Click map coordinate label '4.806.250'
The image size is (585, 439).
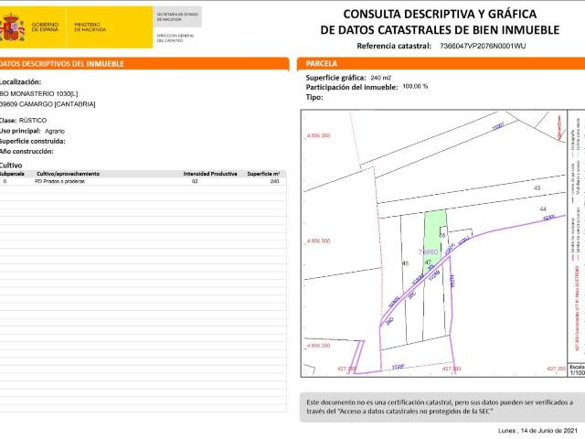click(x=318, y=346)
